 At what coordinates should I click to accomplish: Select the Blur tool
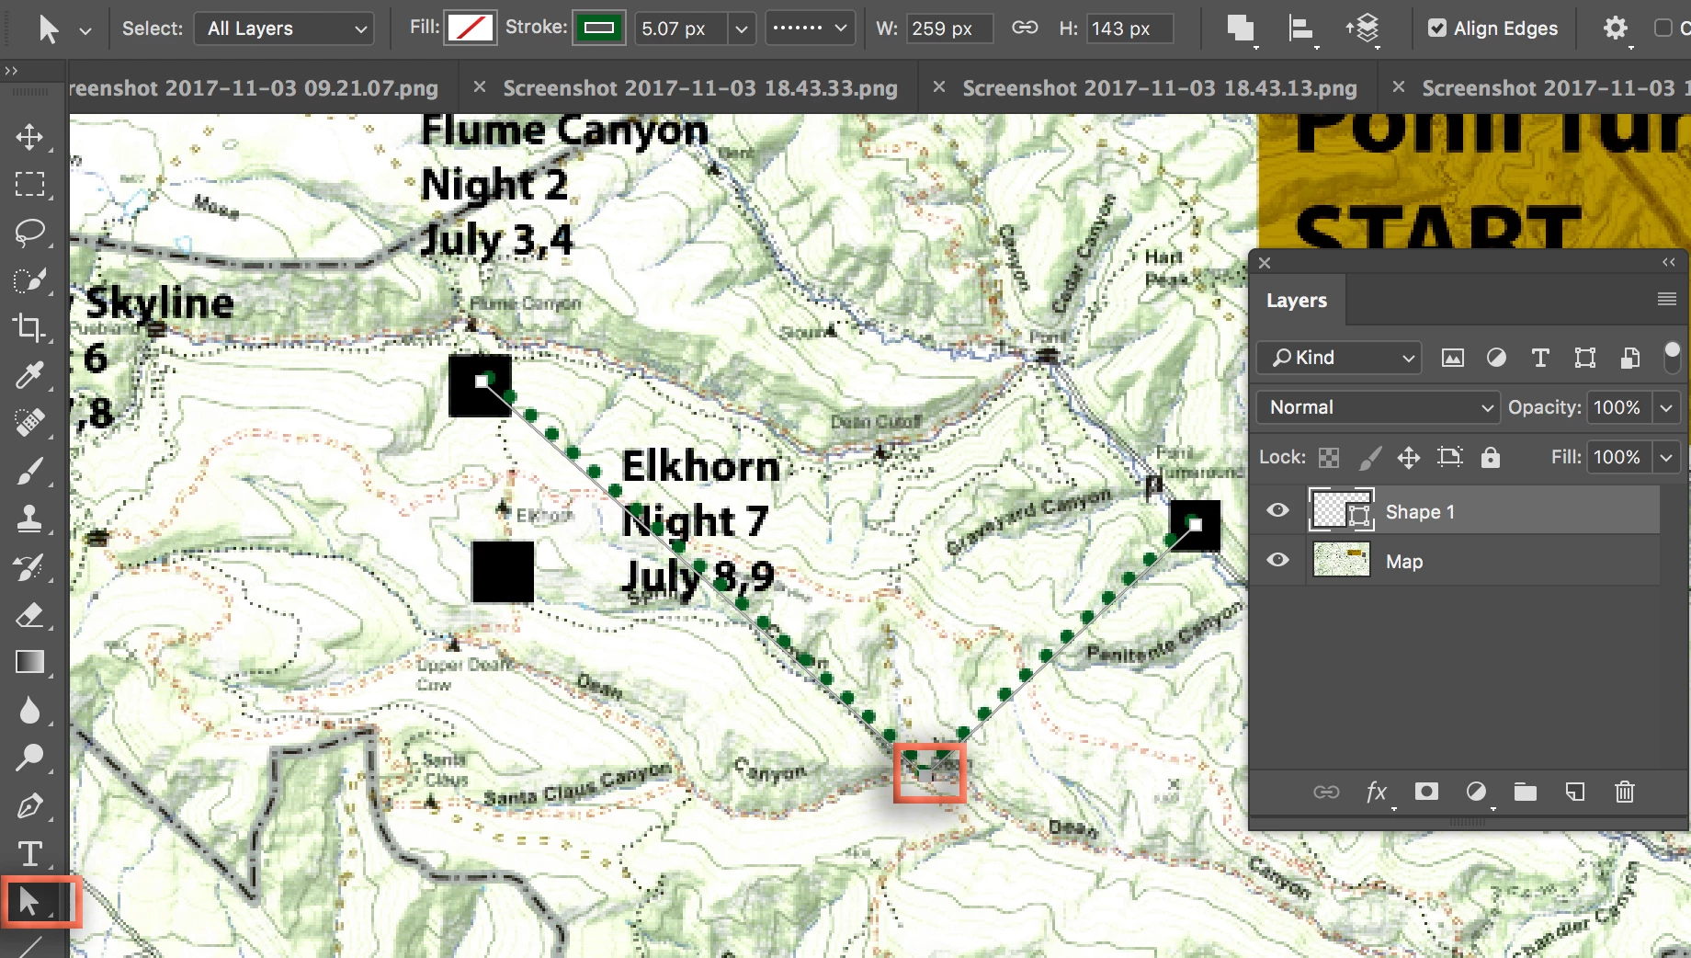(x=29, y=710)
